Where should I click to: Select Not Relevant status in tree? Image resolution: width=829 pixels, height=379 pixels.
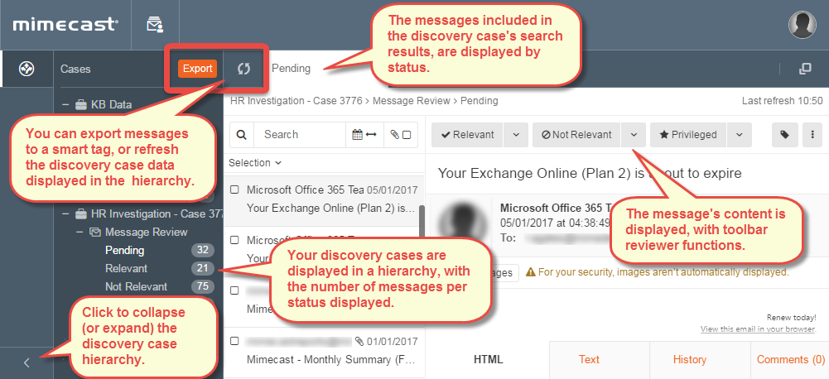click(137, 286)
